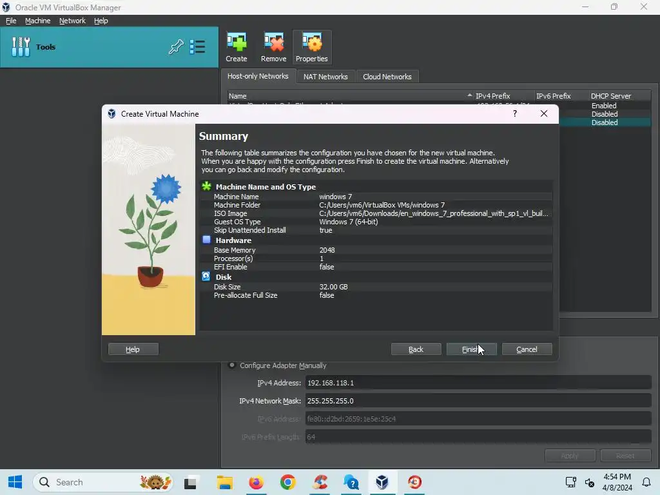Click the Disk Size value 32.00 GB

(333, 287)
